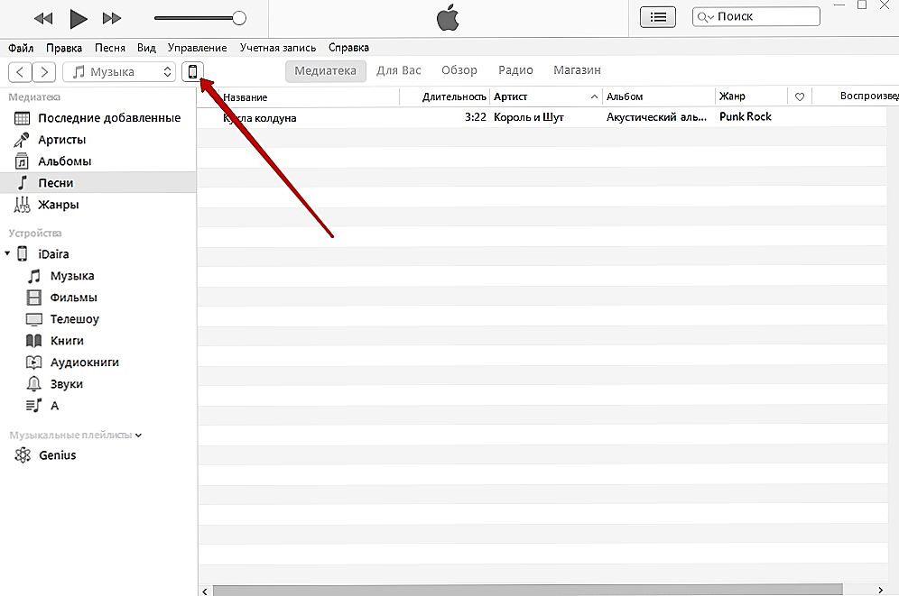899x596 pixels.
Task: Expand Музыкальные плейлисты section chevron
Action: click(138, 436)
